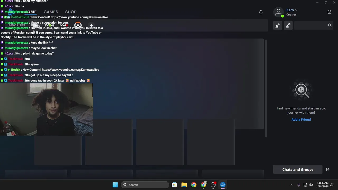Open Microsoft Store from taskbar
Viewport: 338px width, 190px height.
(174, 185)
